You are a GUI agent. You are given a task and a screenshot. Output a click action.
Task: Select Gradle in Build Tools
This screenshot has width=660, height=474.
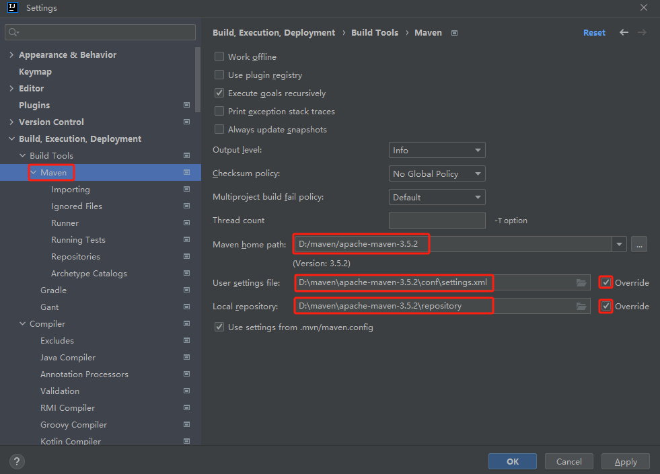(x=53, y=290)
